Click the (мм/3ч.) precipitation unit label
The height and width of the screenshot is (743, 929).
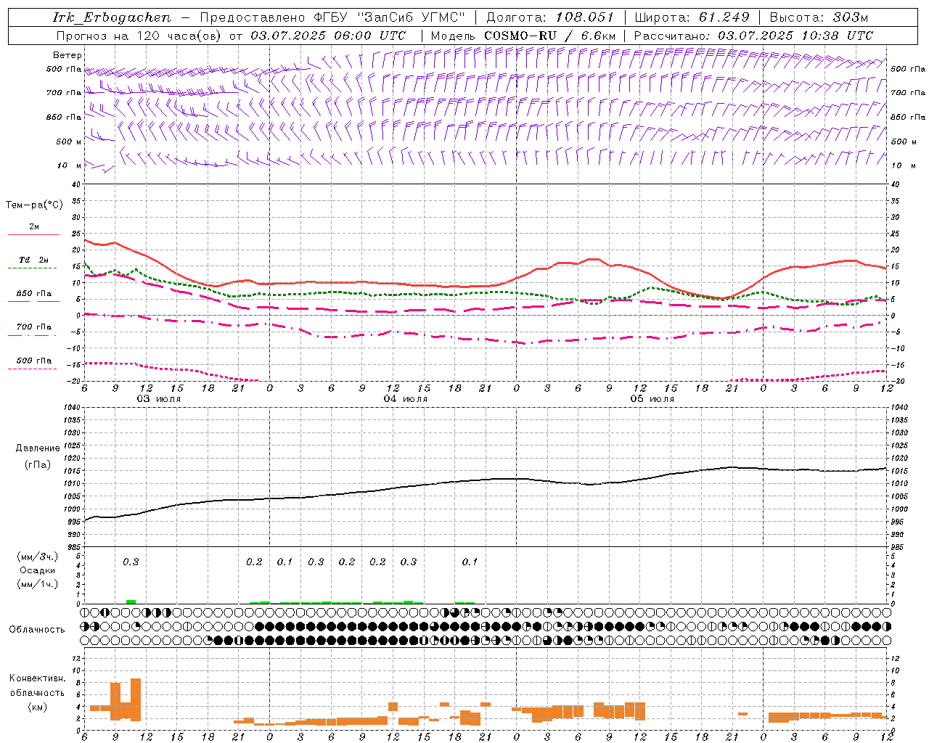pos(38,557)
